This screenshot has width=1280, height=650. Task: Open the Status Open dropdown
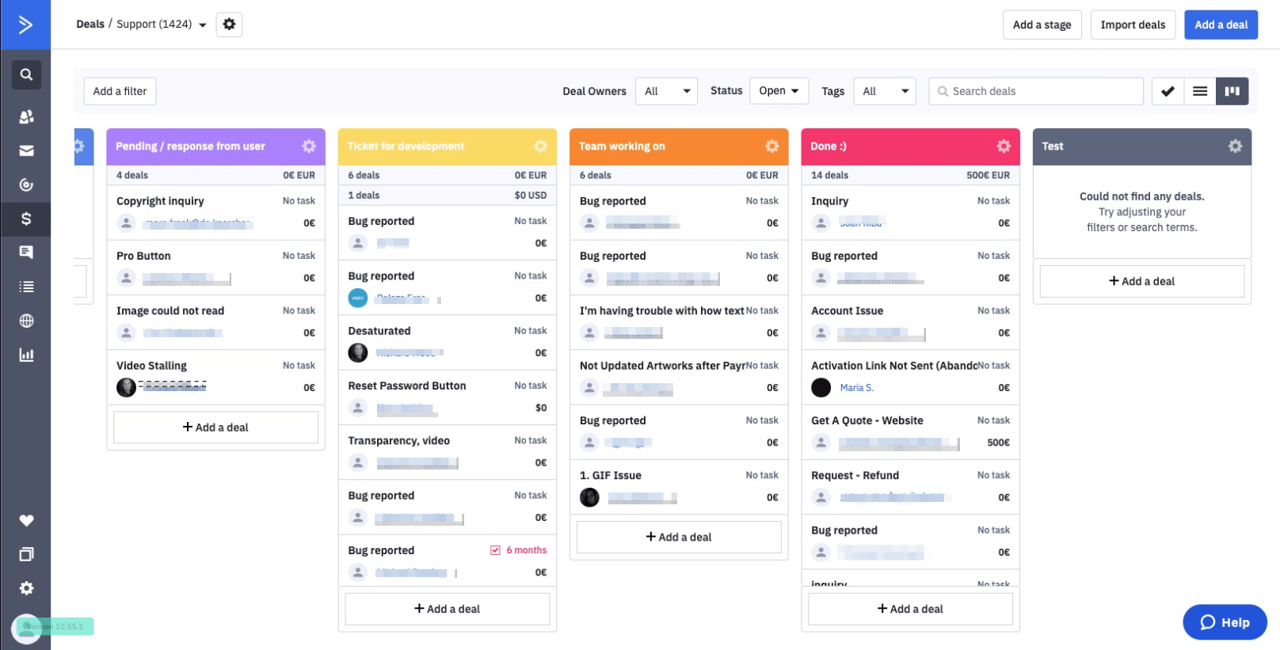779,91
